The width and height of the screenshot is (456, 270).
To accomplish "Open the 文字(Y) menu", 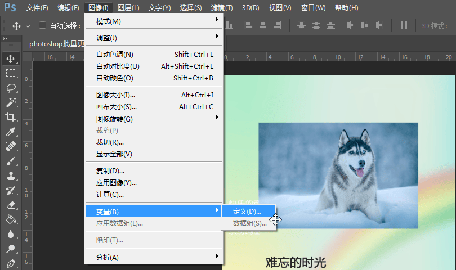I will click(159, 8).
